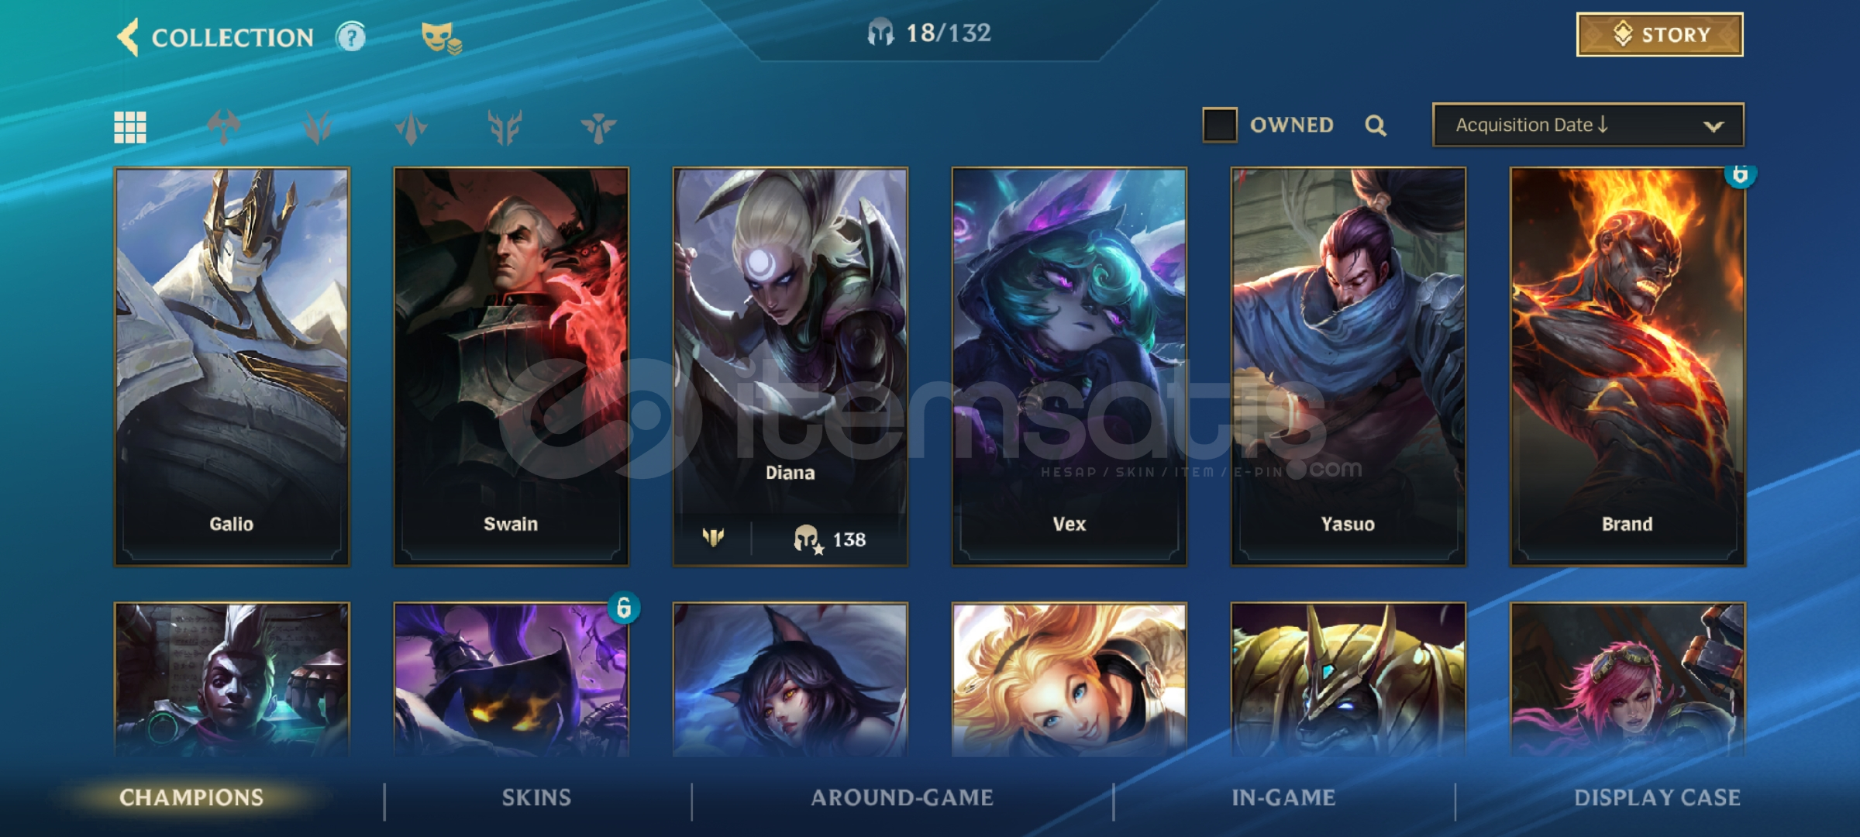Click the Story button
Screen dimensions: 1860x837
(x=1659, y=34)
